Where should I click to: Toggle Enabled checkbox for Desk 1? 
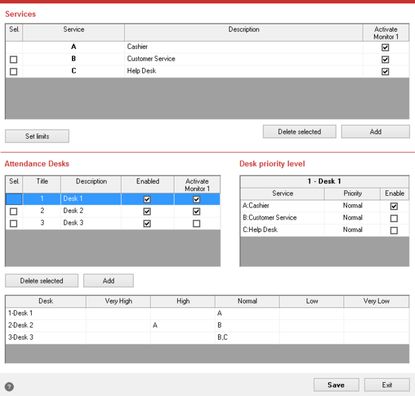pyautogui.click(x=147, y=199)
